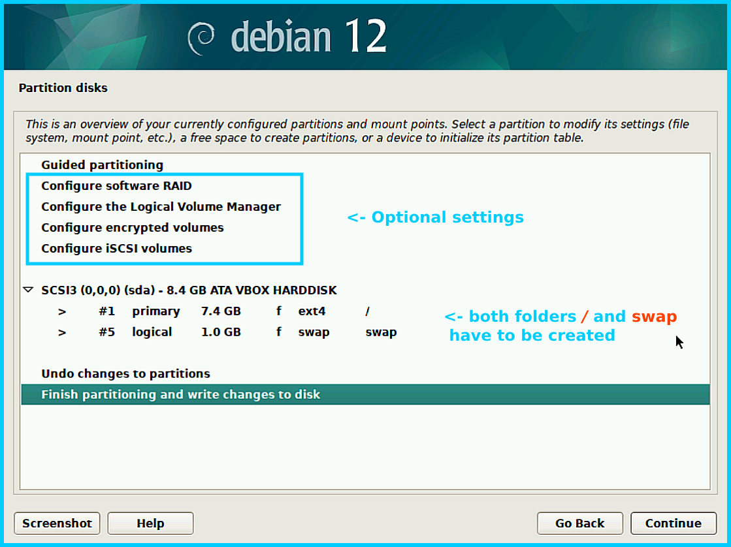Expand partition #5 details
The width and height of the screenshot is (731, 547).
tap(62, 332)
